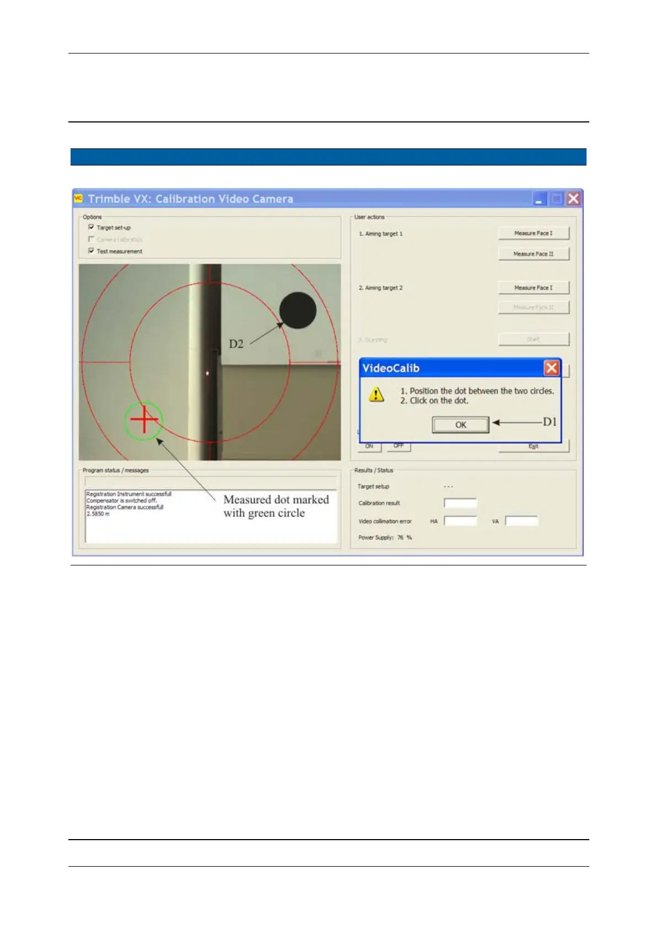
Task: Click 'Registration Camera successfull' status line
Action: click(125, 507)
